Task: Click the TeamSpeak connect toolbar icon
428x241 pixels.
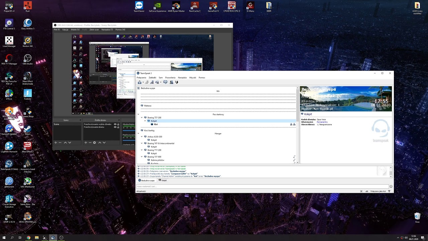Action: (x=139, y=82)
